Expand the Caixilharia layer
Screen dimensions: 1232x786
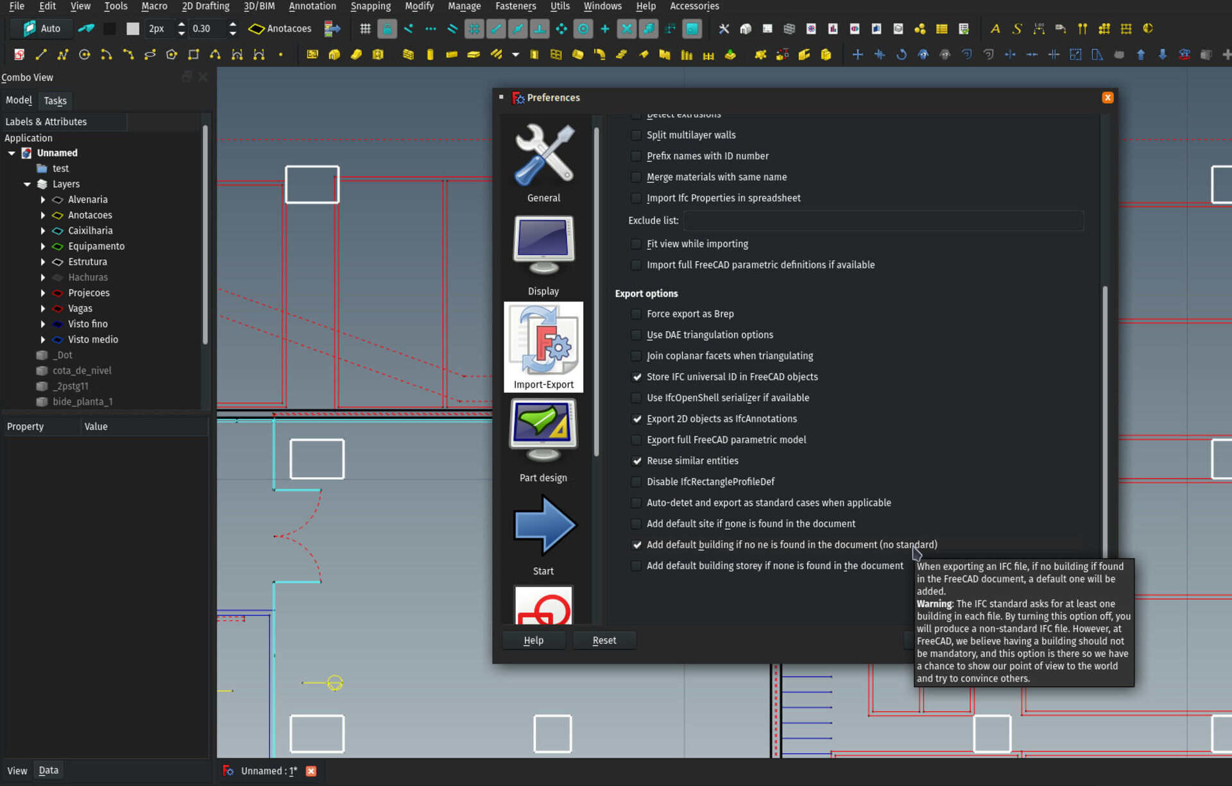(43, 231)
